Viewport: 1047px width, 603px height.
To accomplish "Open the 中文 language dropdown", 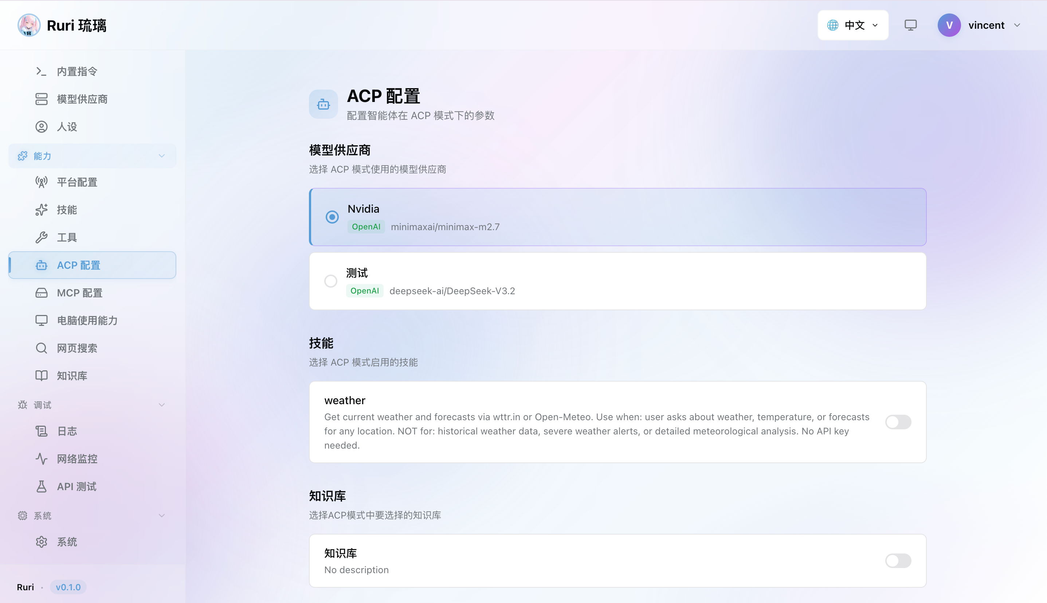I will click(853, 25).
